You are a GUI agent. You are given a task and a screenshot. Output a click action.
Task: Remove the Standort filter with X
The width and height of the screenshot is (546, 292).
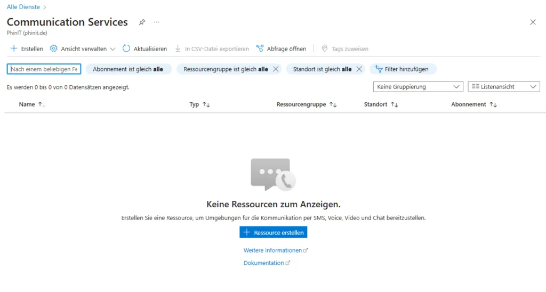359,69
